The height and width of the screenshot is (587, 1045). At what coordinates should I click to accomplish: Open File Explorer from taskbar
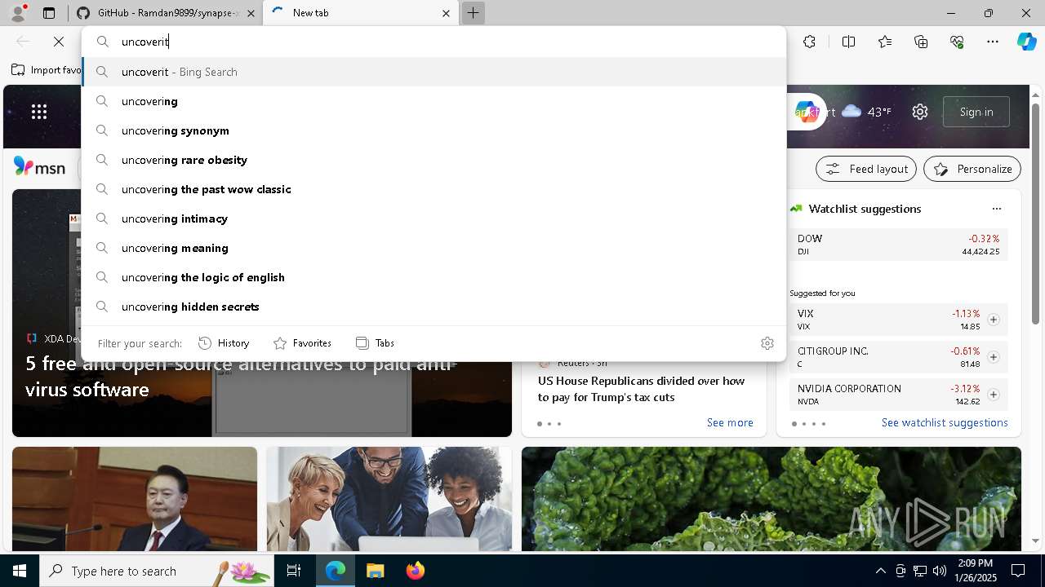[x=375, y=571]
